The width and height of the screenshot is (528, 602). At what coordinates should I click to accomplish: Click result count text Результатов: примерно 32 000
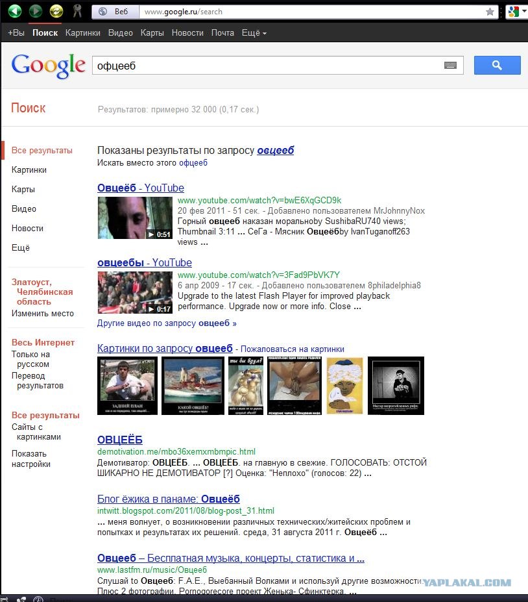(x=178, y=109)
